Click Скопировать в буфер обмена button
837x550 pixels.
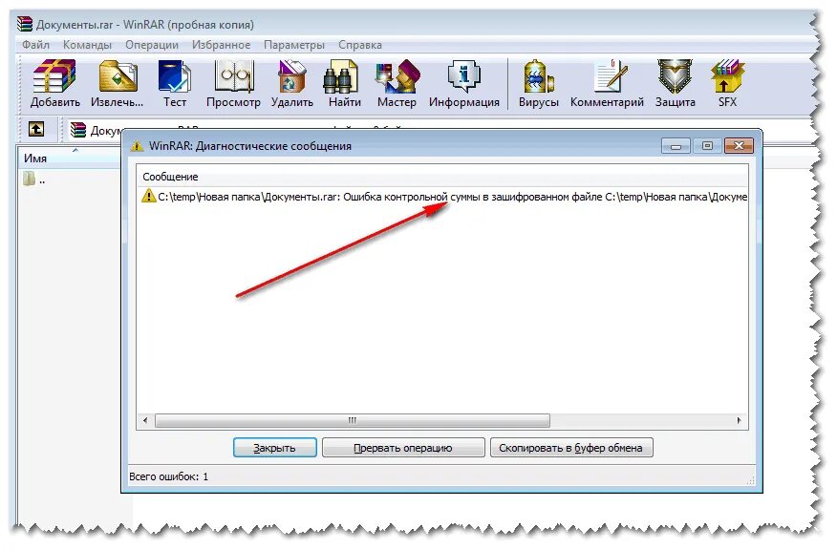(x=571, y=448)
